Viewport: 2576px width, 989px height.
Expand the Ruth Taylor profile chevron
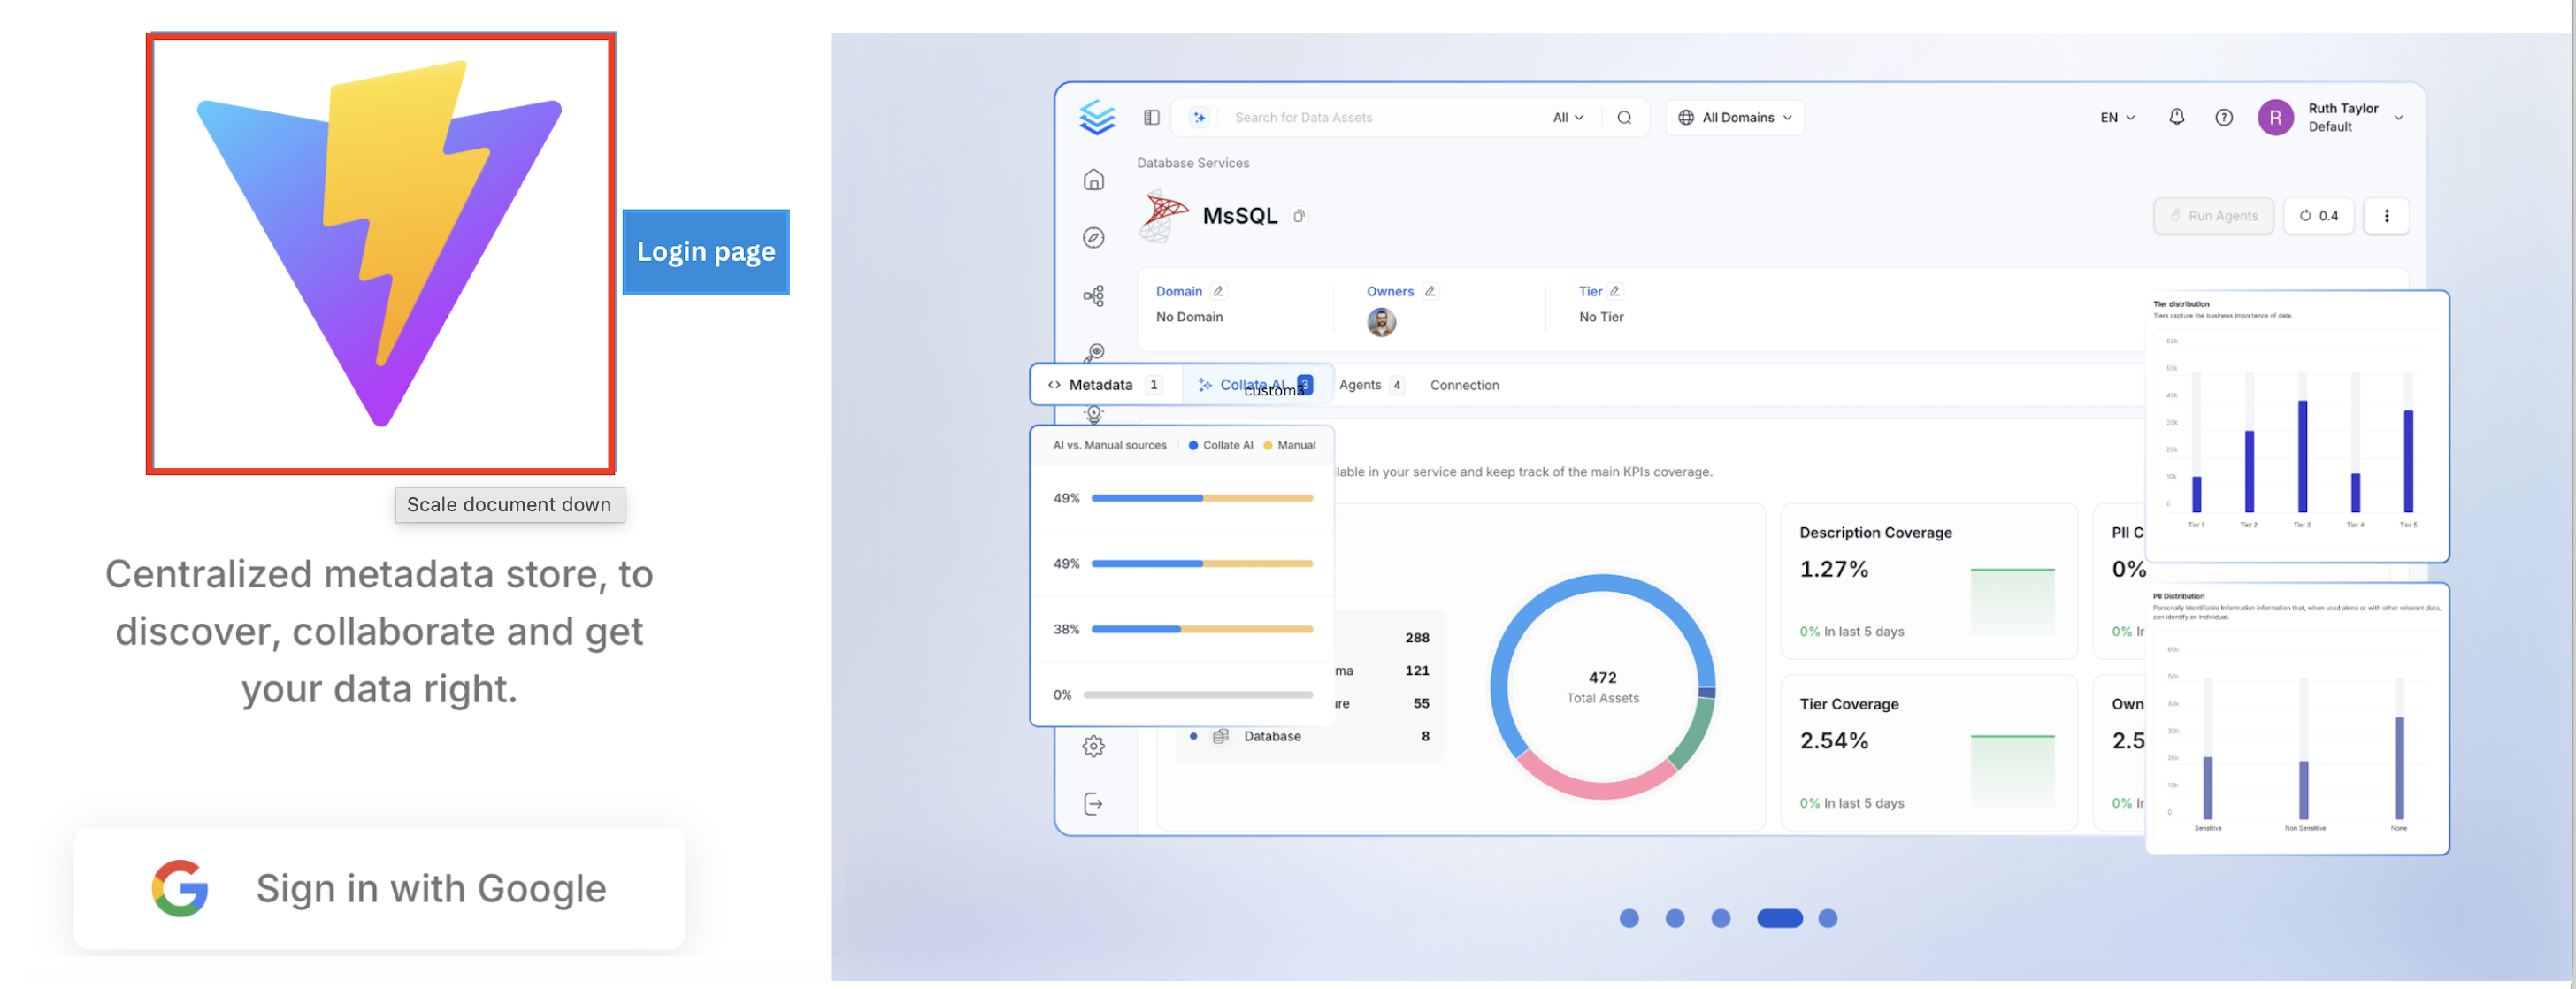click(2399, 117)
